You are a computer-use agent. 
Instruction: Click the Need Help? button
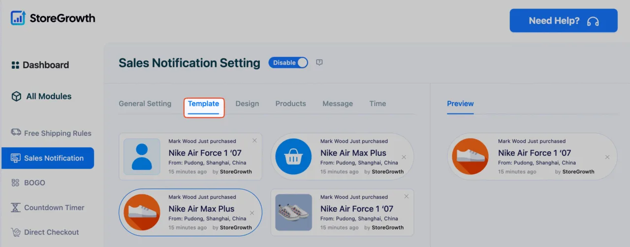click(564, 21)
